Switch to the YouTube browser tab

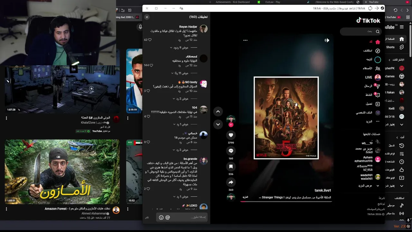tap(373, 2)
